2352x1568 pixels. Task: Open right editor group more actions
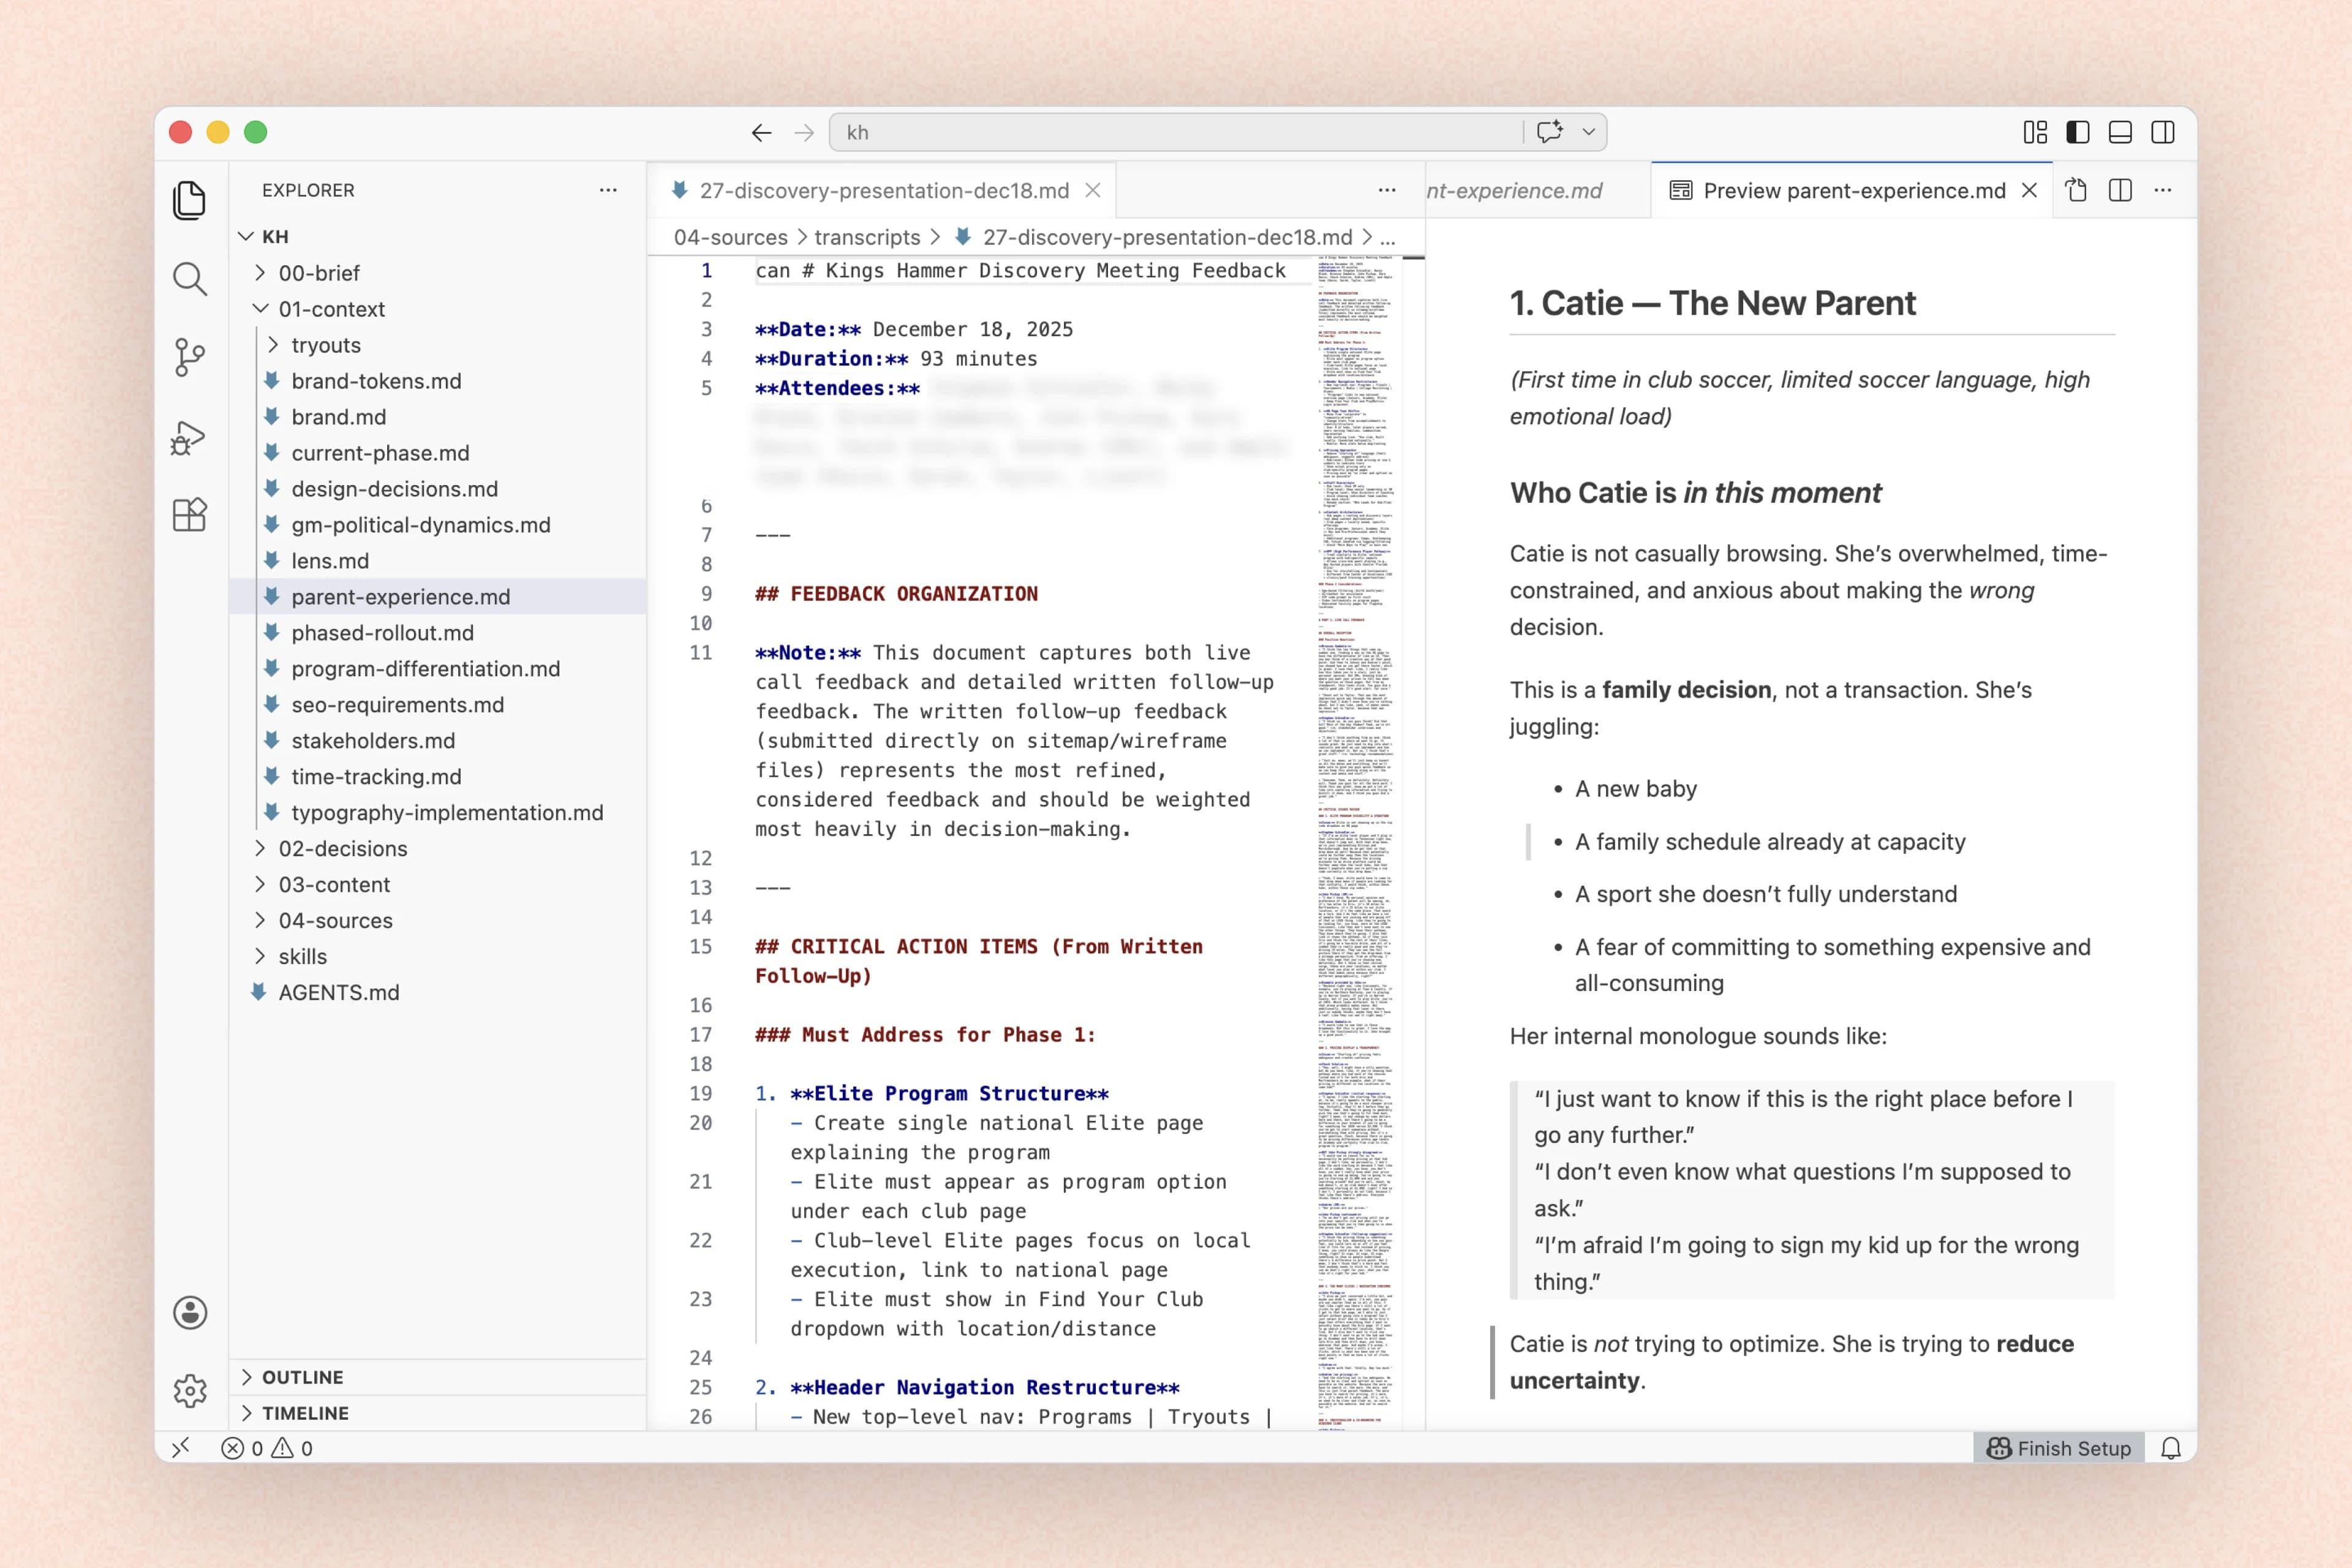[x=2163, y=190]
